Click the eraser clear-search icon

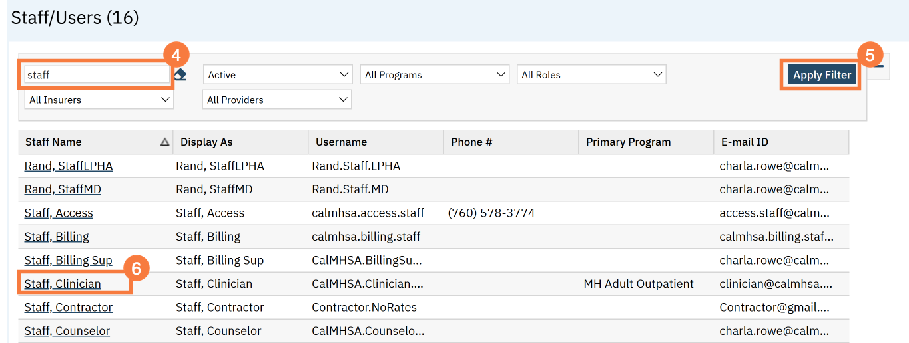(x=180, y=75)
